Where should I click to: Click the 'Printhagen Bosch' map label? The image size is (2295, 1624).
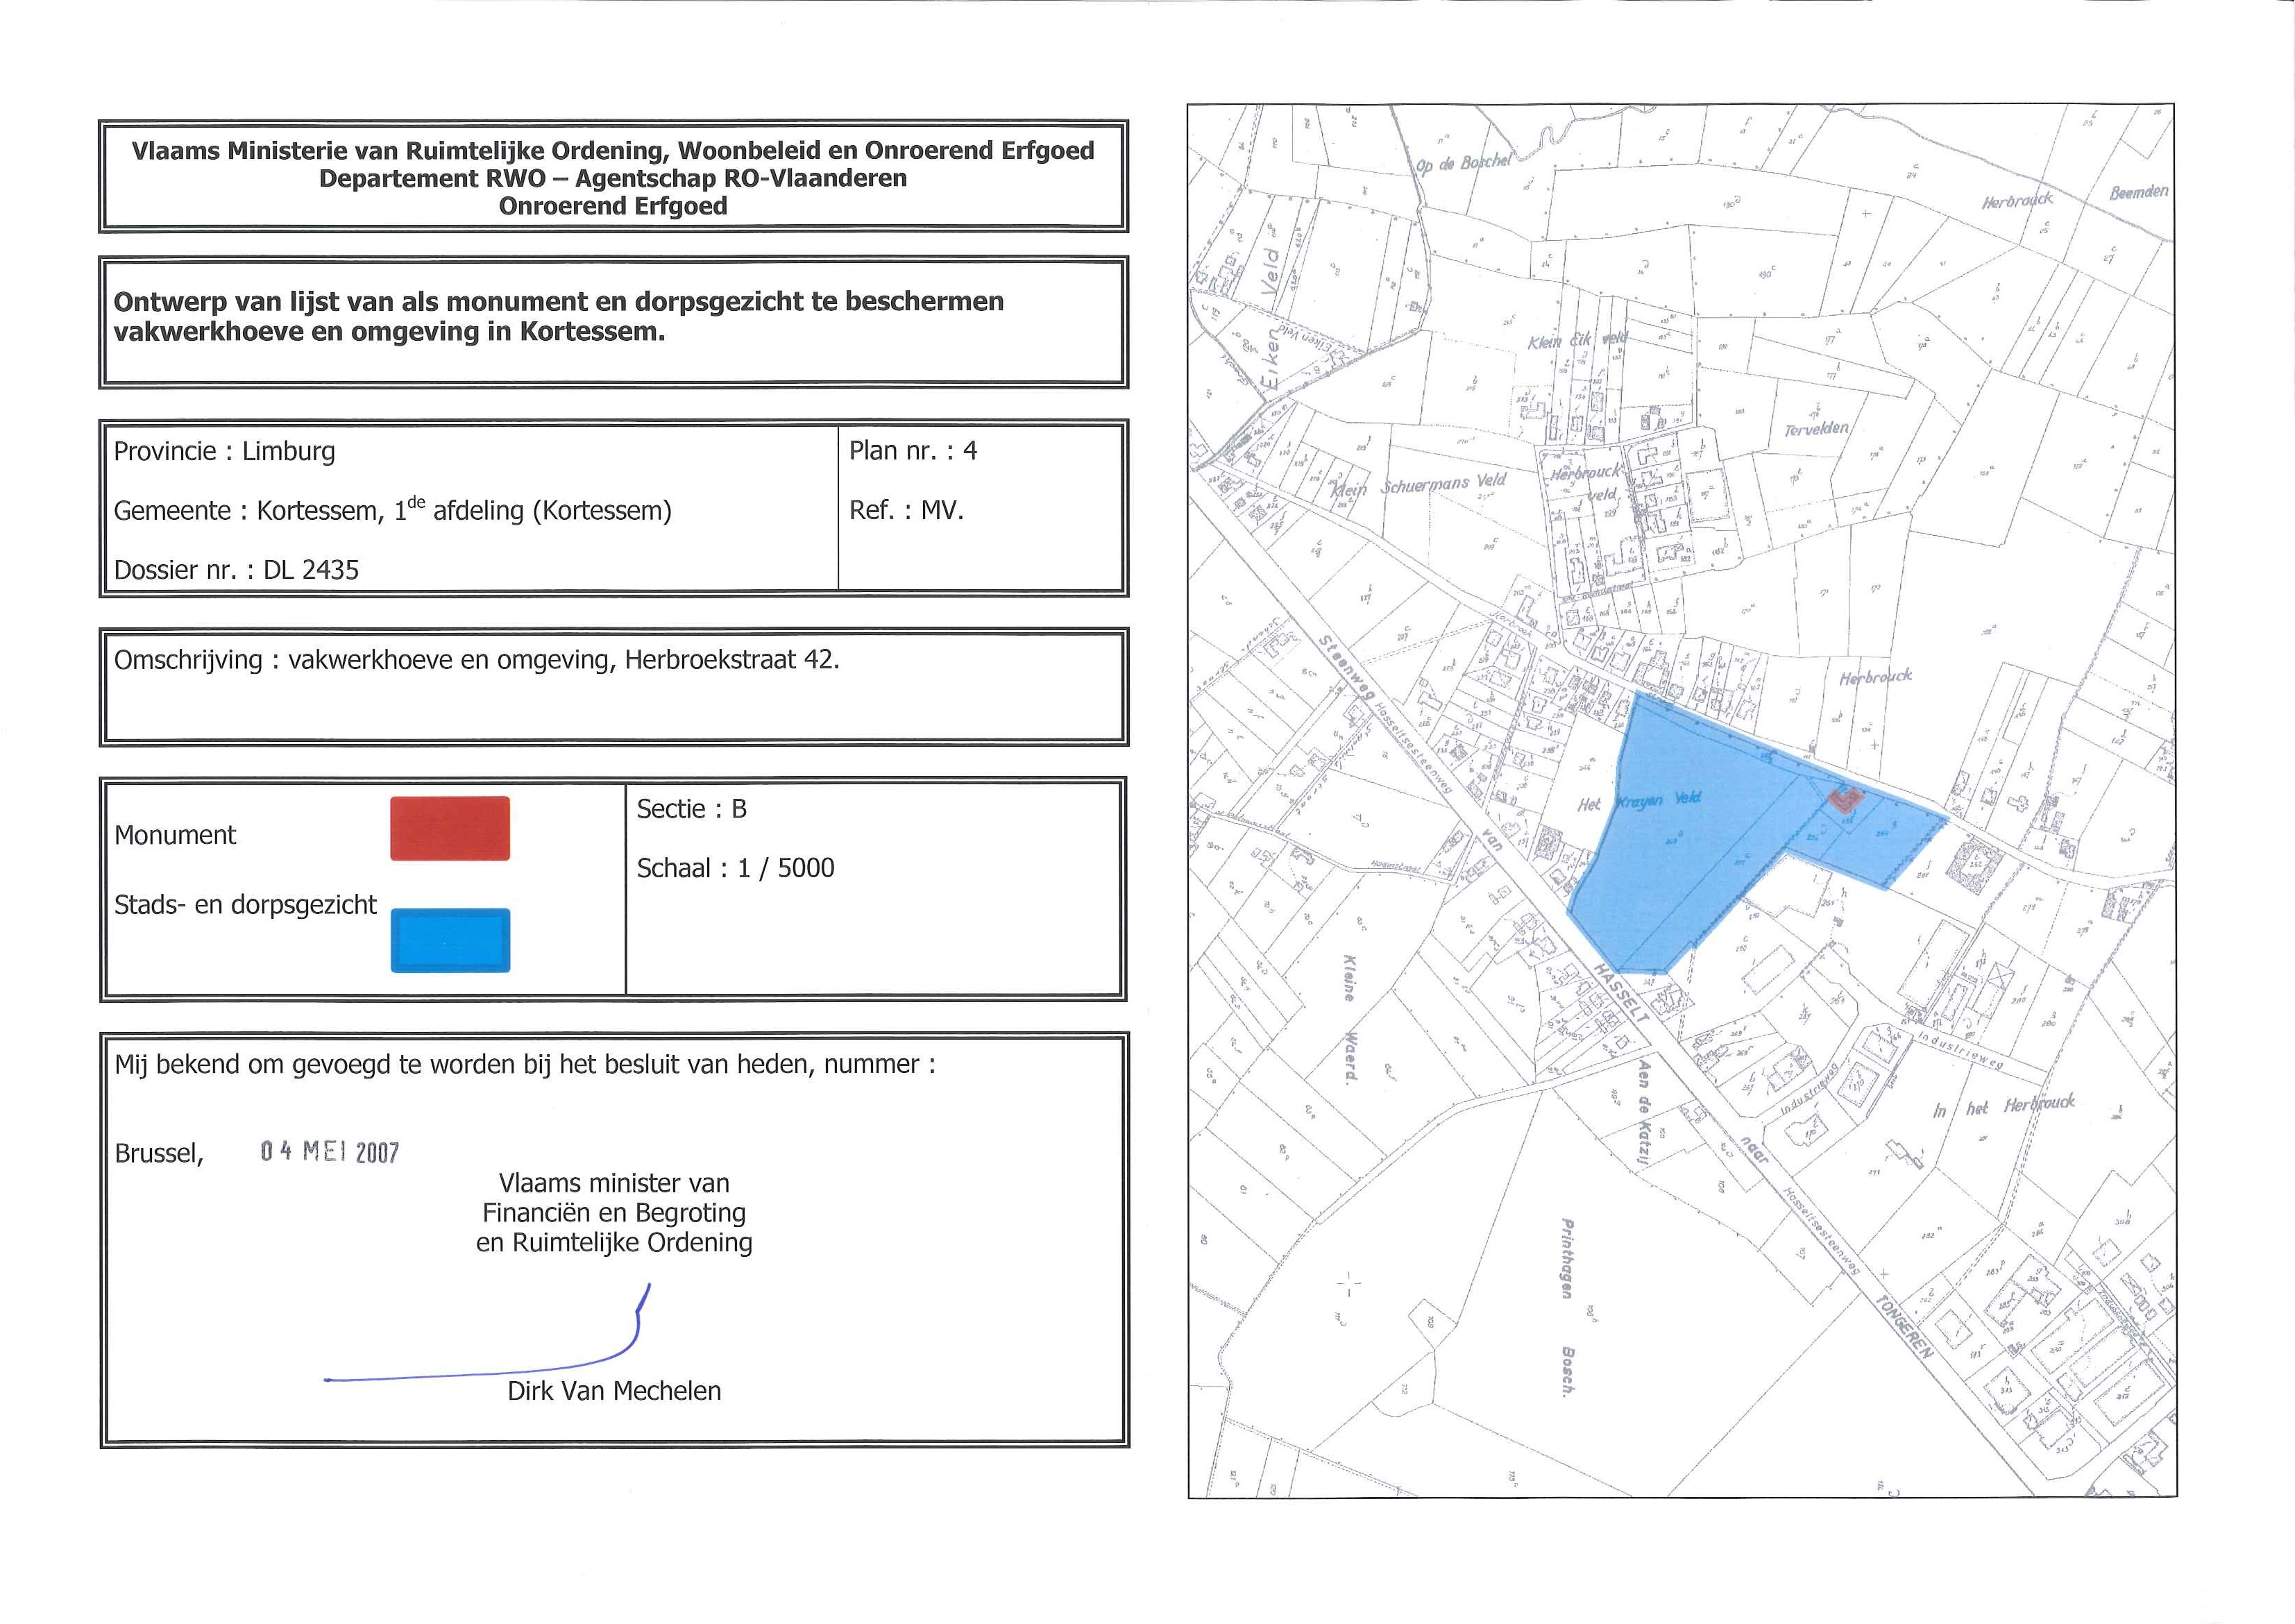tap(1567, 1300)
